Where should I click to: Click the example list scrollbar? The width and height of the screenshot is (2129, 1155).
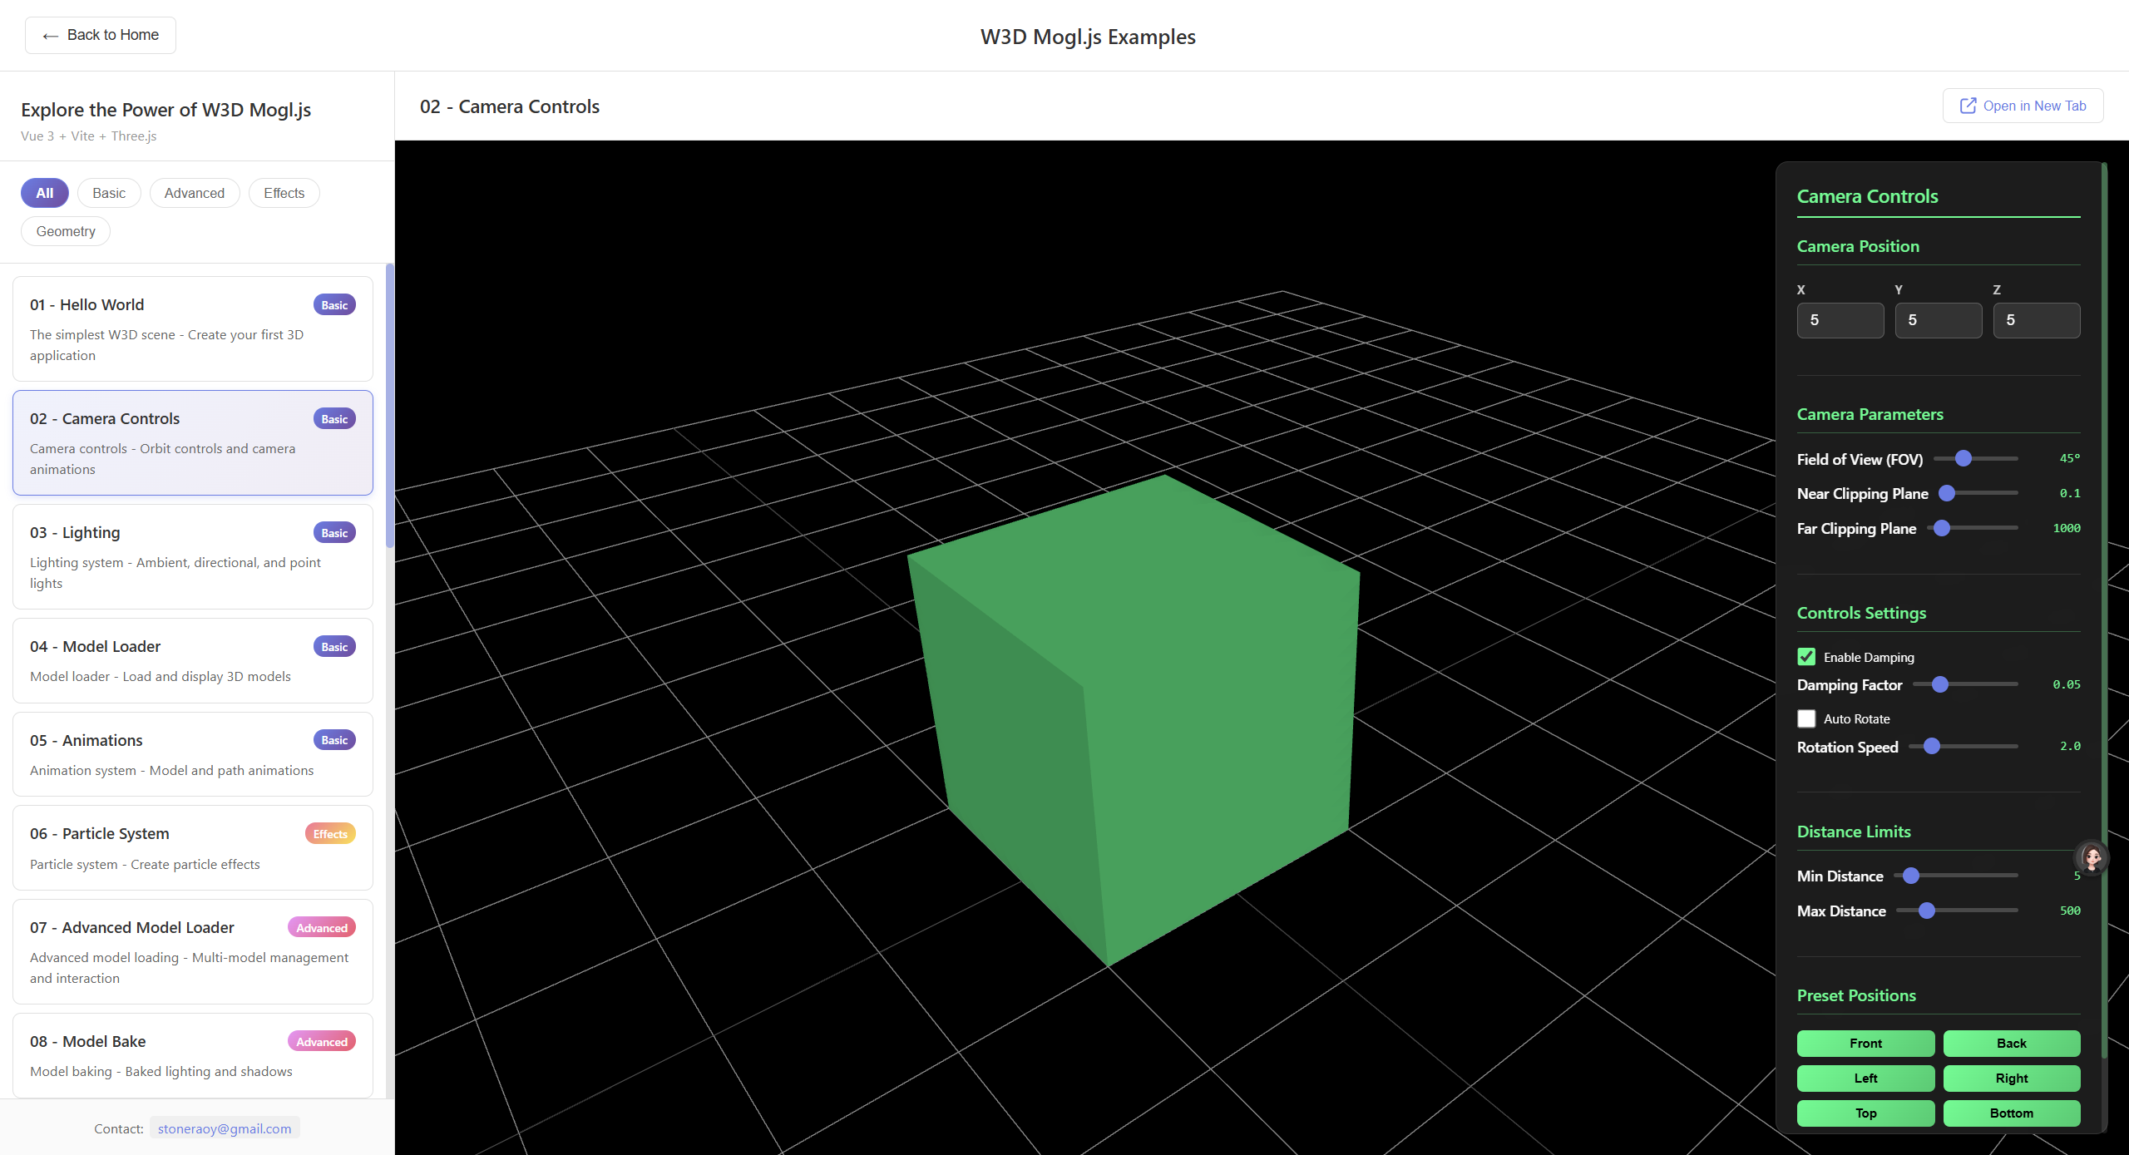tap(390, 406)
